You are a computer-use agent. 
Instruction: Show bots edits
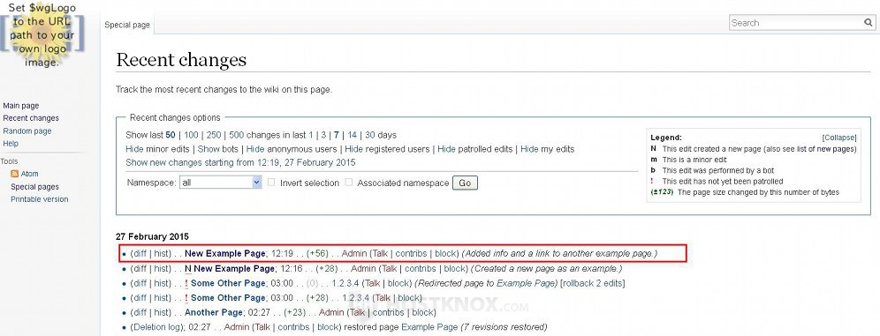click(x=209, y=149)
